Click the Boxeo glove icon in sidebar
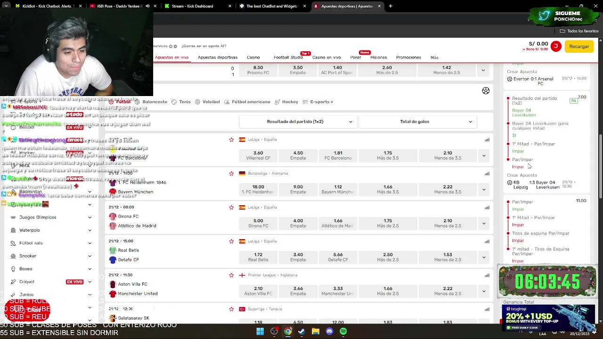Image resolution: width=603 pixels, height=339 pixels. (13, 269)
